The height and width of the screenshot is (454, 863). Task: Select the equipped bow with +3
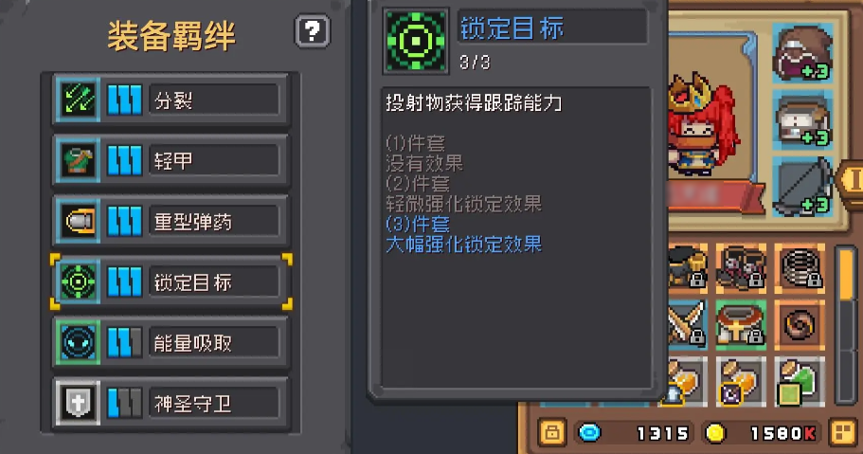click(802, 187)
